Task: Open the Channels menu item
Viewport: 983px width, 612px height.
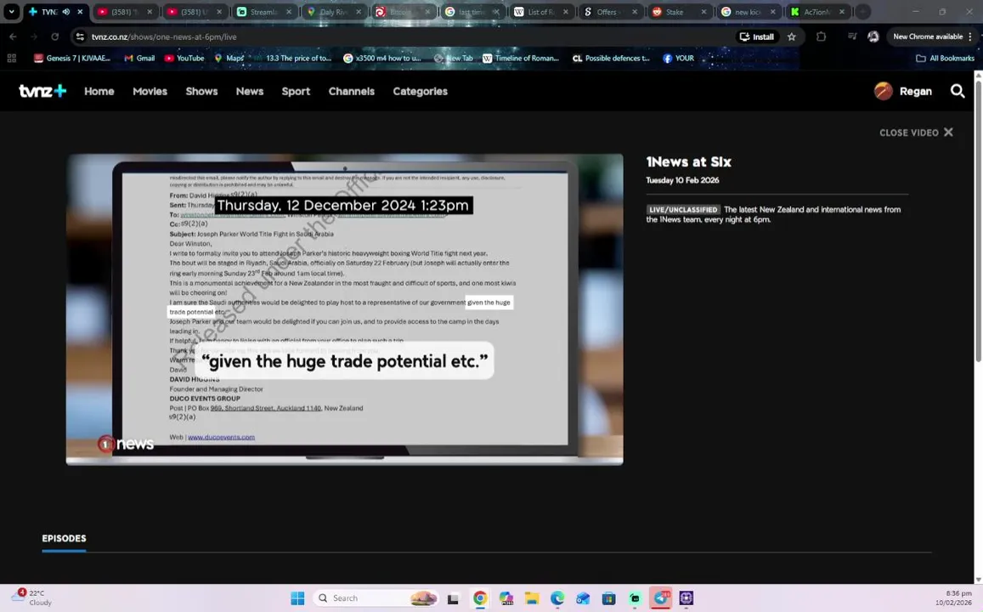Action: (351, 91)
